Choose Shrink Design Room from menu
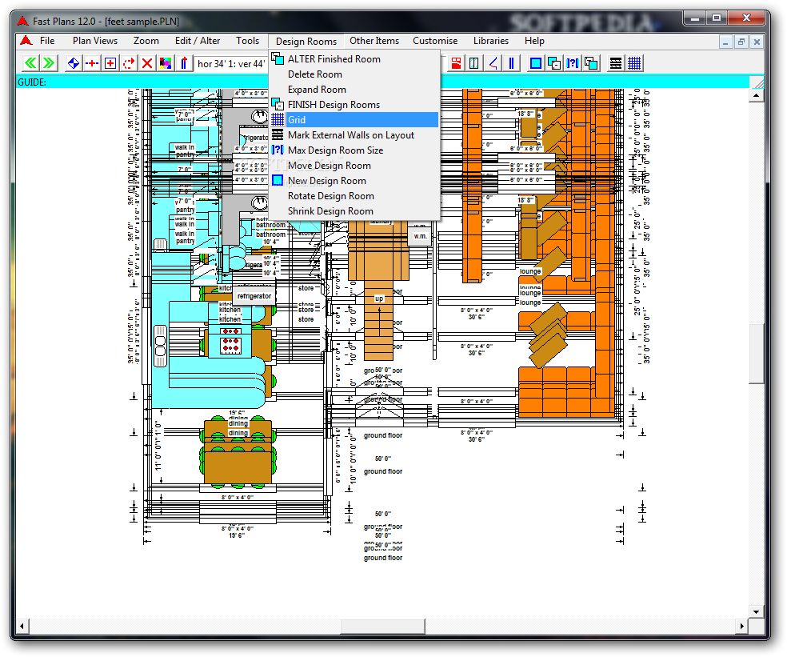The image size is (787, 657). pos(354,211)
